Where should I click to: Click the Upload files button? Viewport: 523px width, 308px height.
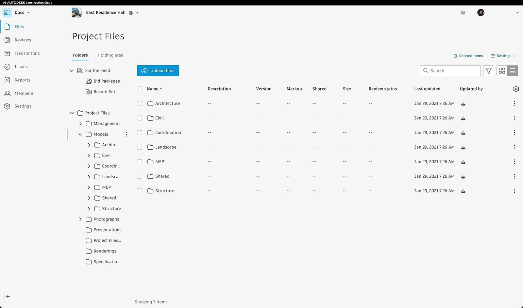pyautogui.click(x=158, y=71)
